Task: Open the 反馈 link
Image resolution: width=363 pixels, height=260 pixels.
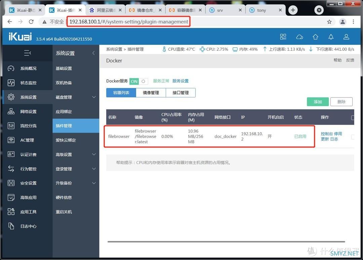Action: pos(350,60)
